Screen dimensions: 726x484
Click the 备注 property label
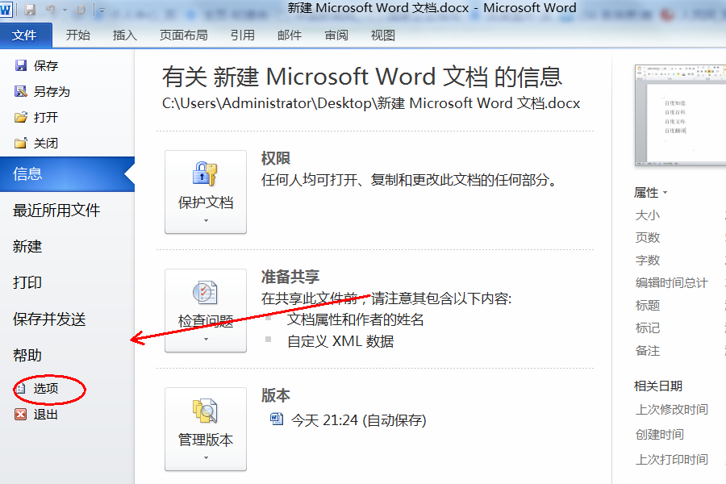point(647,351)
